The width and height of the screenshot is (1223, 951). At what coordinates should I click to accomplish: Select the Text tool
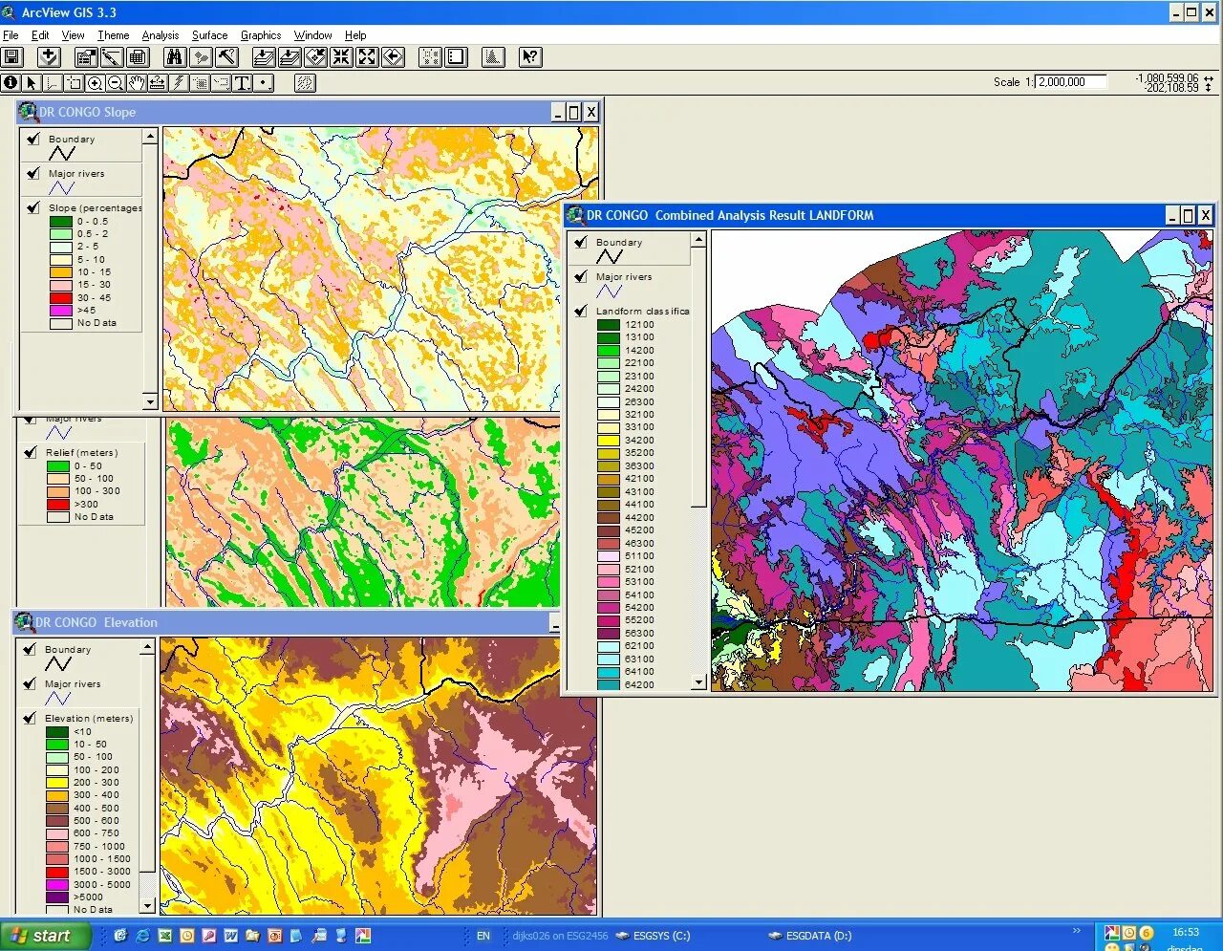243,83
